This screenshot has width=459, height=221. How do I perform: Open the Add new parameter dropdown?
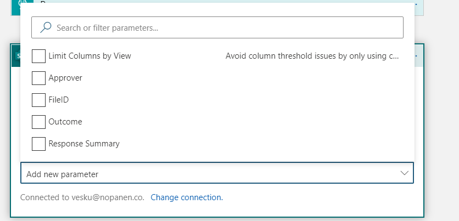209,173
